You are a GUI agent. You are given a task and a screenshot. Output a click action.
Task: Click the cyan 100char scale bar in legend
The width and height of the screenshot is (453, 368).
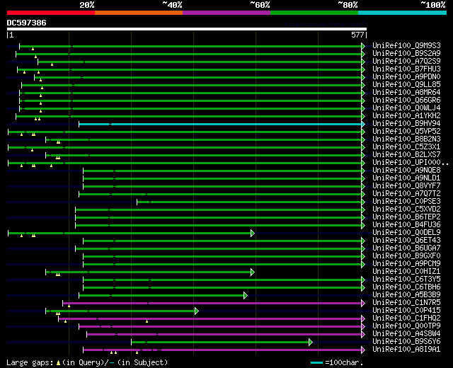coord(316,363)
